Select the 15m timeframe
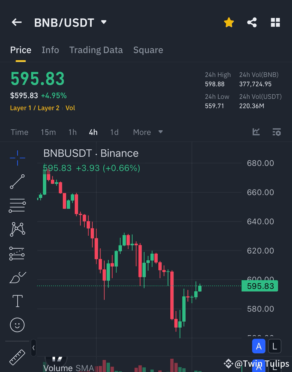The image size is (292, 372). click(x=48, y=132)
